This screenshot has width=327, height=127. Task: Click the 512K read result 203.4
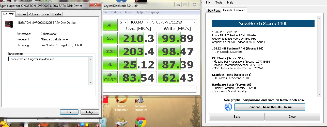click(x=137, y=52)
